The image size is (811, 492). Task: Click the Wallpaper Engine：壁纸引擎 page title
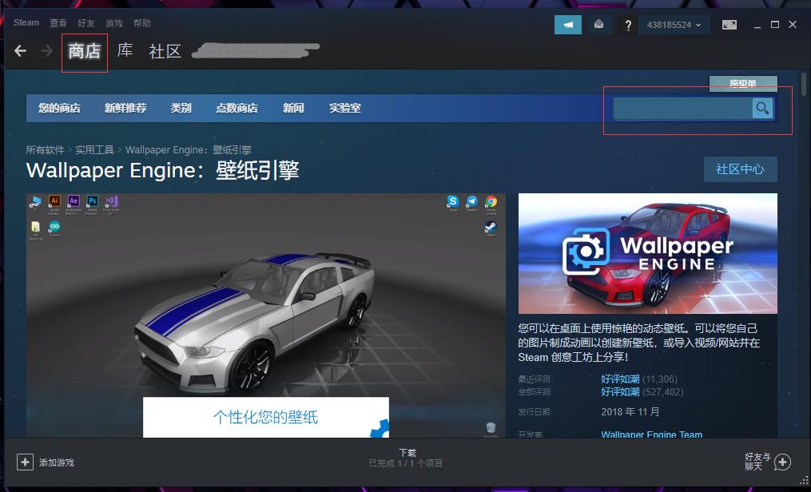pos(163,170)
